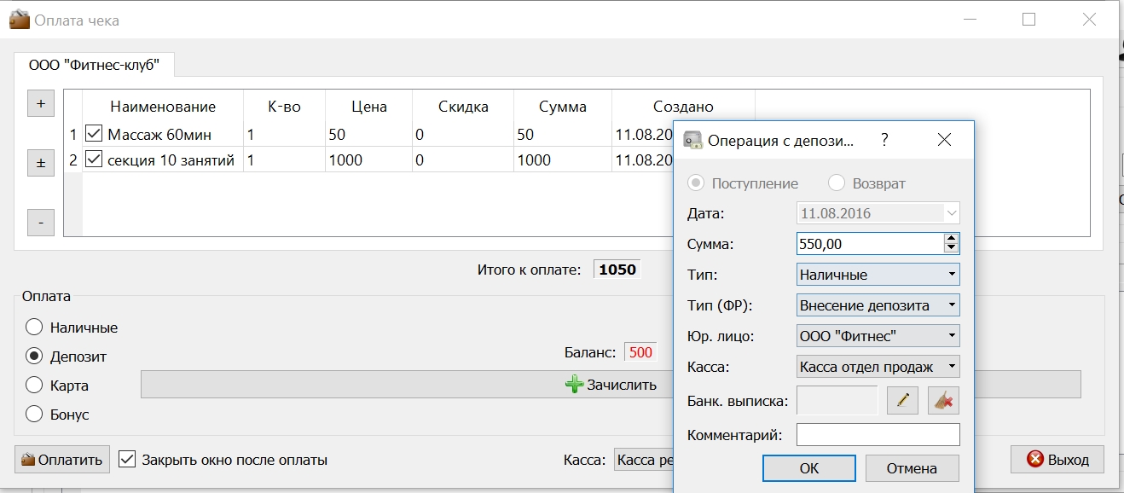The width and height of the screenshot is (1124, 493).
Task: Click the deposit dialog title bar icon
Action: click(x=693, y=141)
